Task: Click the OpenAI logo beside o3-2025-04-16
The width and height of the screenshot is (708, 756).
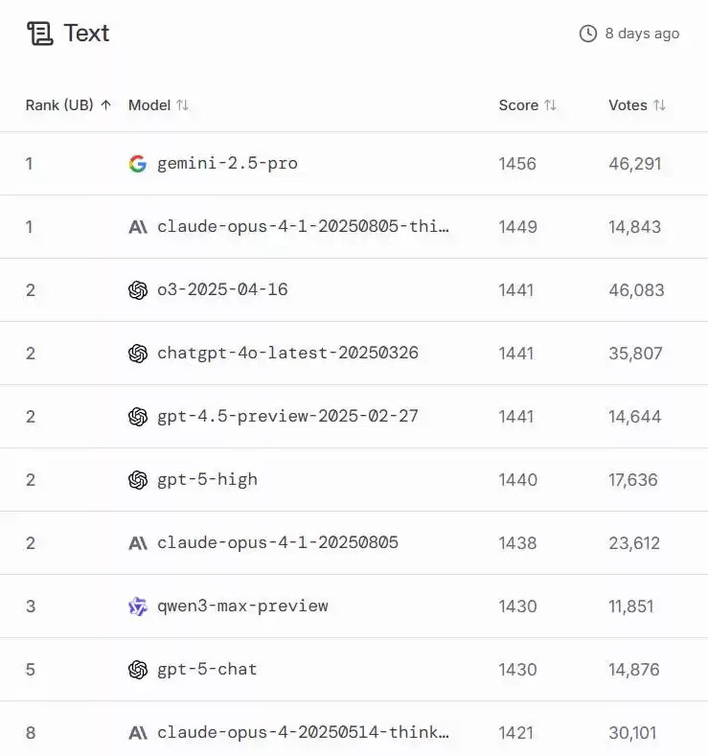Action: (138, 290)
